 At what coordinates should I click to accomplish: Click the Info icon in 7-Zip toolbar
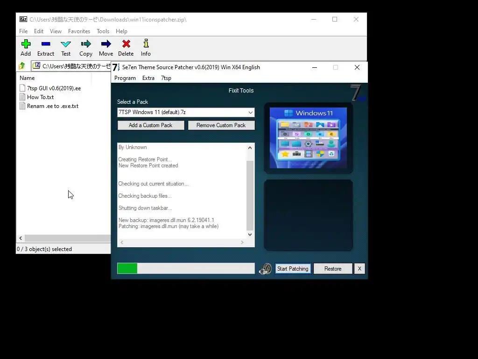[146, 43]
